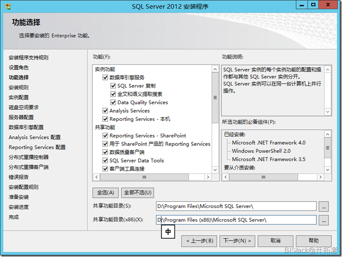
Task: Toggle the 全文和语义提取搜索 checkbox
Action: click(113, 94)
